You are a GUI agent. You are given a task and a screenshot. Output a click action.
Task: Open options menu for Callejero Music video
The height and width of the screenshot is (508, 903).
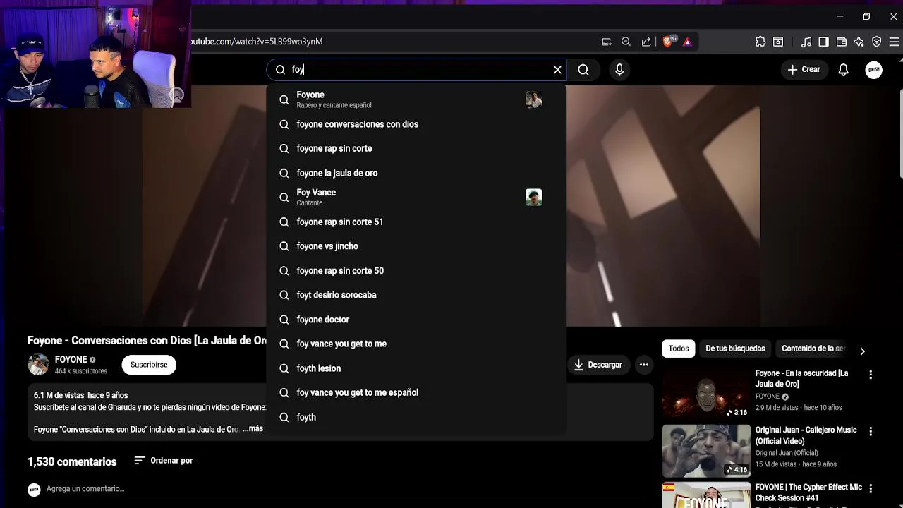click(x=871, y=431)
